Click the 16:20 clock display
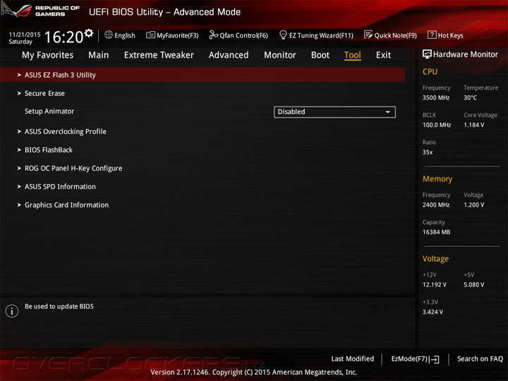The image size is (508, 381). [x=64, y=37]
